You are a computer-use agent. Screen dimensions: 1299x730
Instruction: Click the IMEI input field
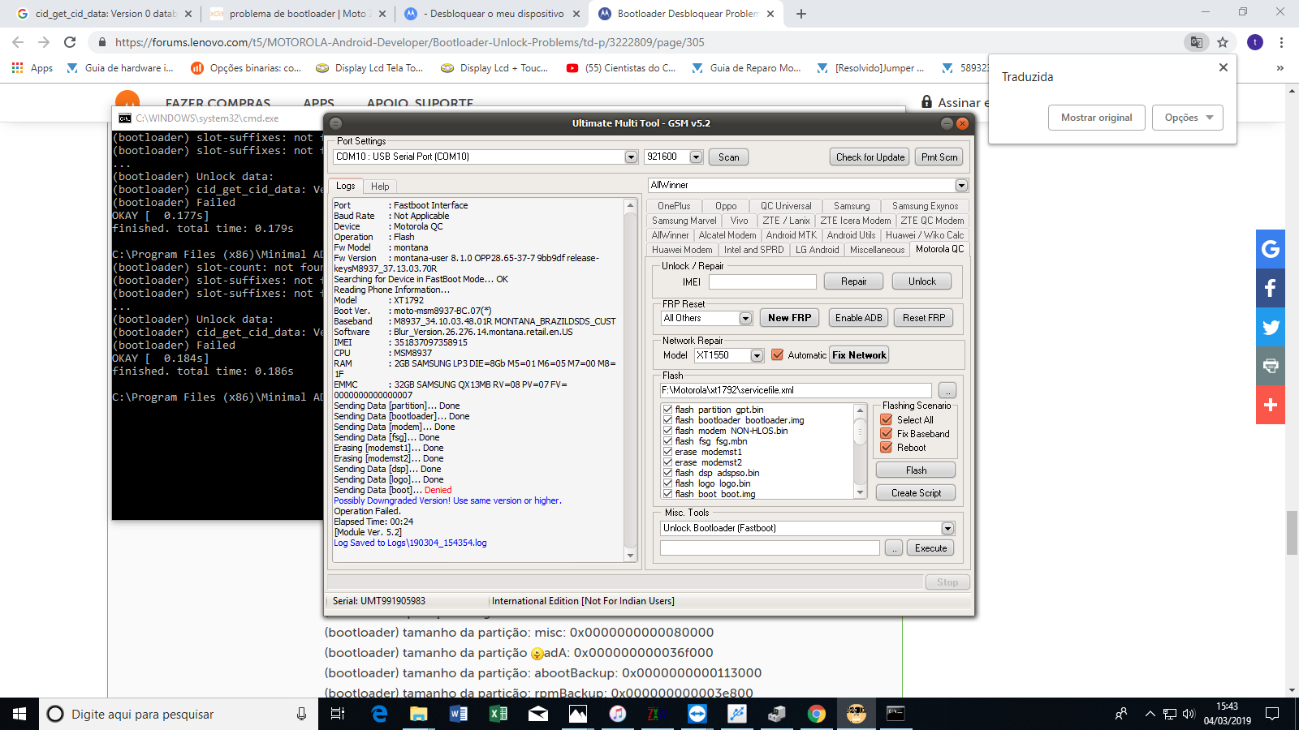762,281
